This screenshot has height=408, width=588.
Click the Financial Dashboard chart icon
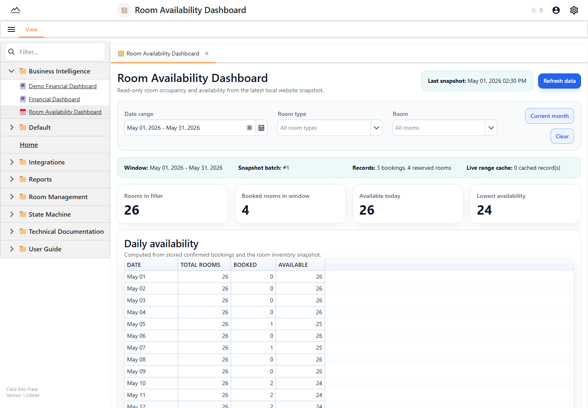tap(23, 99)
